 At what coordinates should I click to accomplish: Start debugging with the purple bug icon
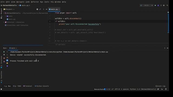pyautogui.click(x=158, y=5)
